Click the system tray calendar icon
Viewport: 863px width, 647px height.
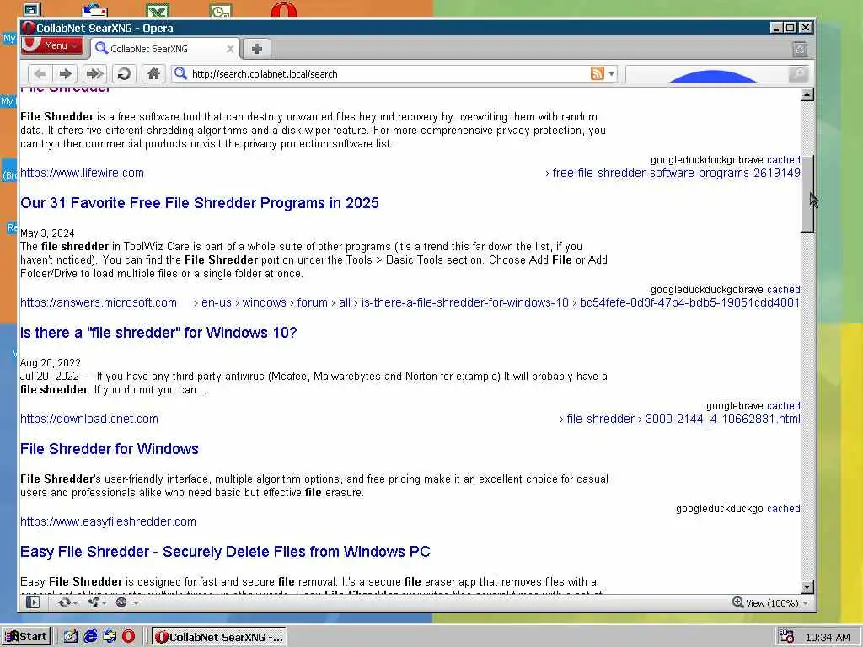click(x=786, y=637)
